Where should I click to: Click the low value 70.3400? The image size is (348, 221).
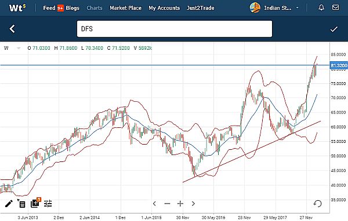click(x=95, y=48)
